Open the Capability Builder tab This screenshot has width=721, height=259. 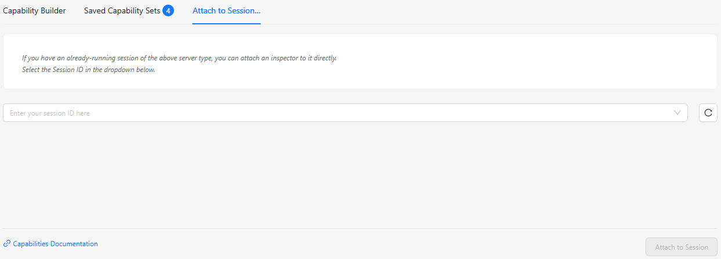(34, 10)
